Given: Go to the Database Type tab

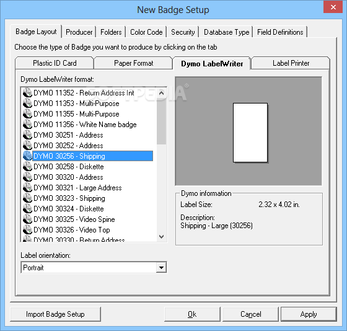Looking at the screenshot, I should coord(226,32).
